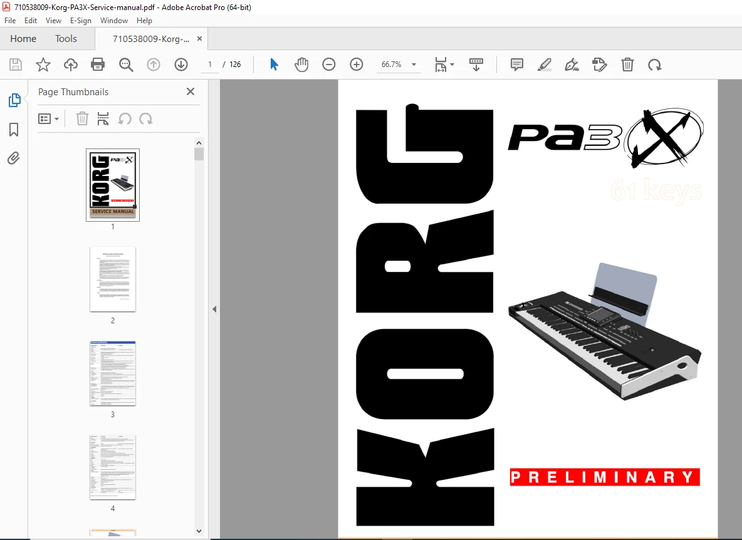Click the total page count 126
This screenshot has height=540, width=742.
[235, 65]
